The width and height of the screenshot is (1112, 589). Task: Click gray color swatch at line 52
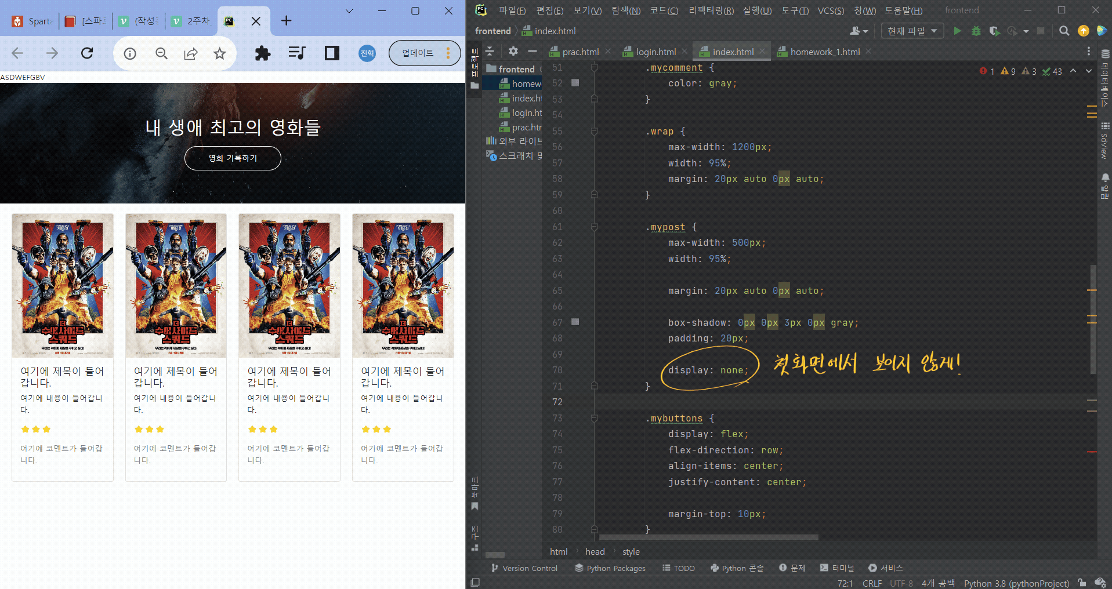pos(575,83)
